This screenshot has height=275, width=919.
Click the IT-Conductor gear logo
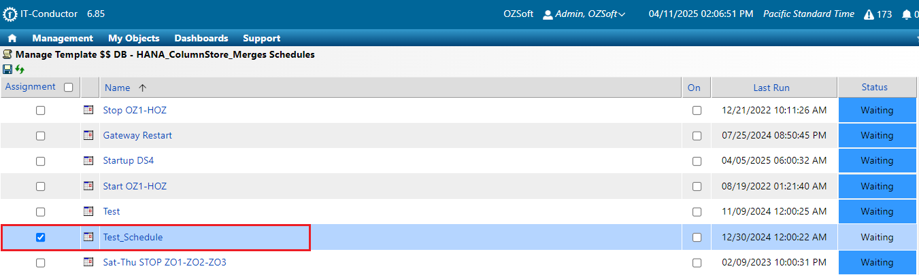click(x=10, y=14)
